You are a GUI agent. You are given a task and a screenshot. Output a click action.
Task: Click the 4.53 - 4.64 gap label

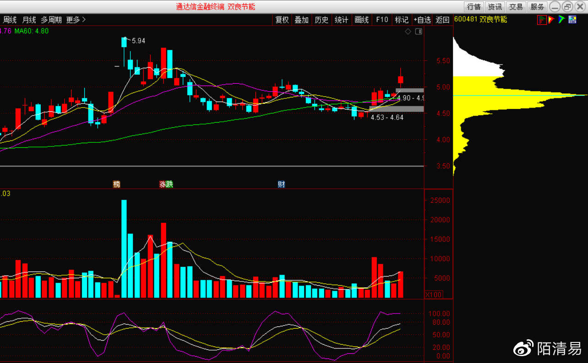[x=387, y=118]
